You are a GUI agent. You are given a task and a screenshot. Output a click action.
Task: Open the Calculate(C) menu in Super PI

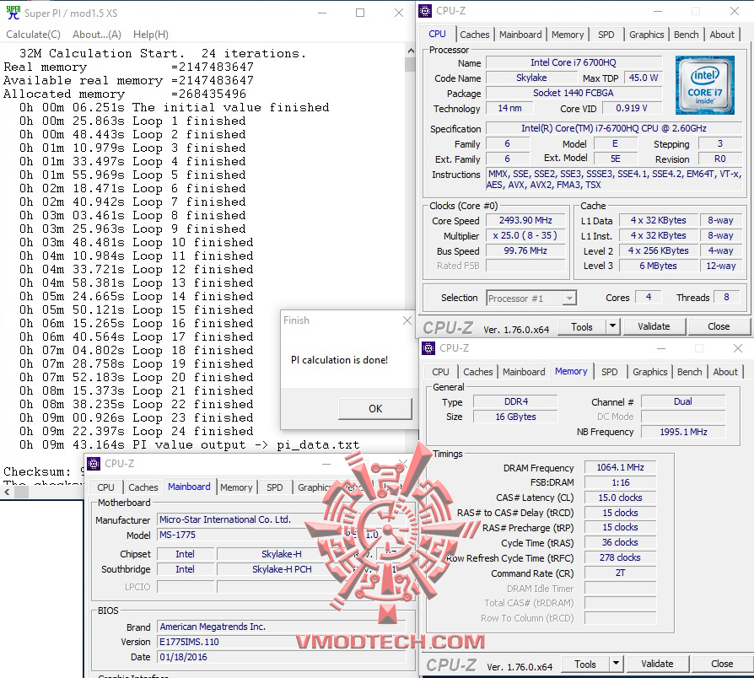click(x=33, y=35)
